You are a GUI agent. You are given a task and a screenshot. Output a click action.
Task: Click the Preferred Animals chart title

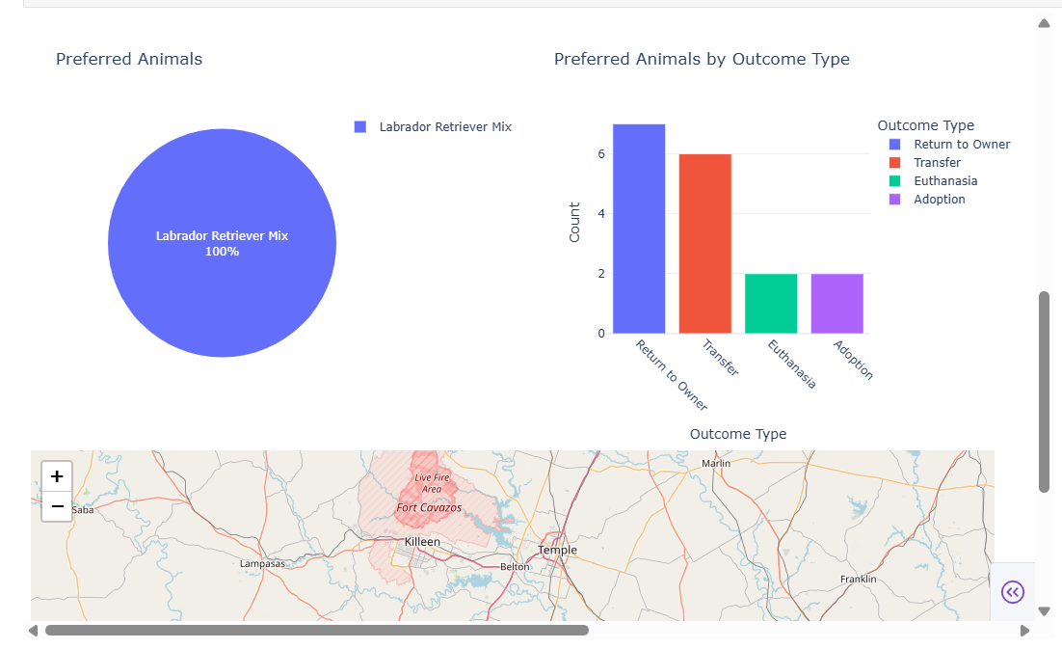click(x=129, y=59)
